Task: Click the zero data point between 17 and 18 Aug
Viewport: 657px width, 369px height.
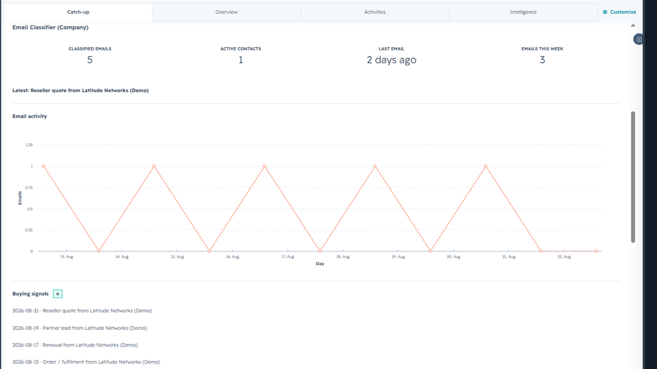Action: point(320,251)
